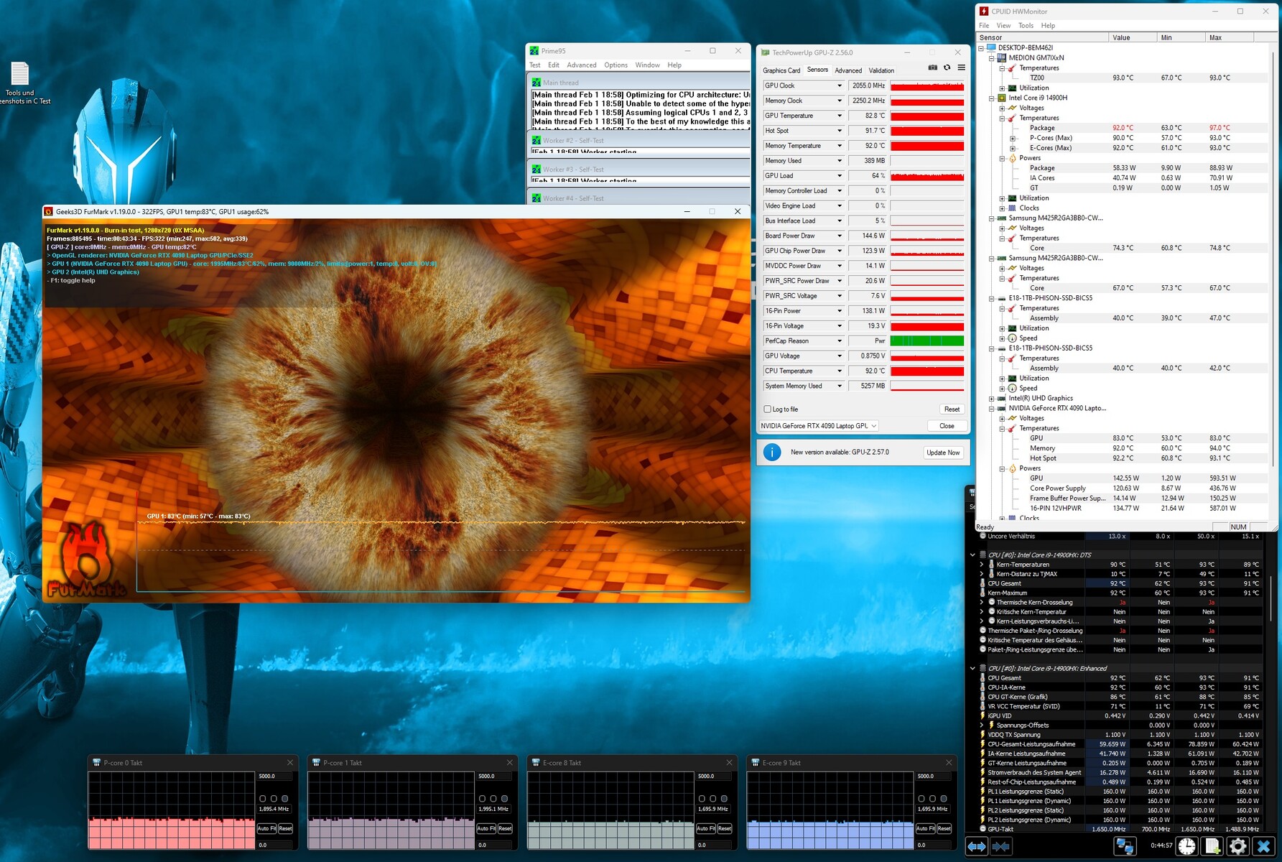This screenshot has height=862, width=1282.
Task: Click the blue X icon in HWiNFO toolbar
Action: pos(1263,847)
